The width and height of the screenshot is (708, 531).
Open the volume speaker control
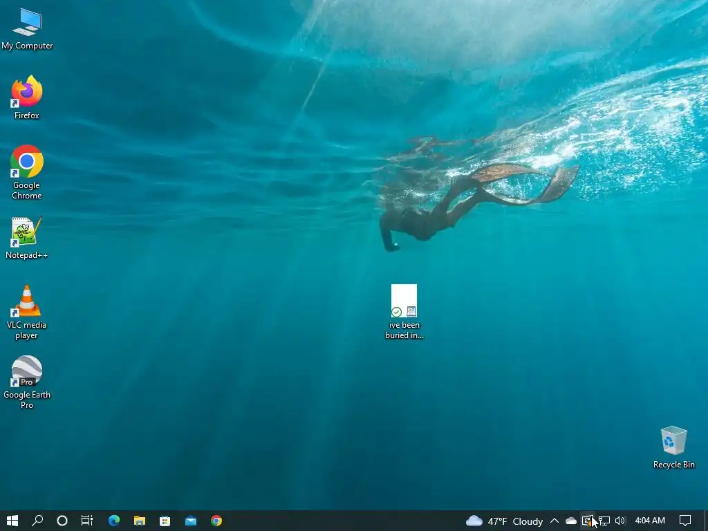coord(620,521)
